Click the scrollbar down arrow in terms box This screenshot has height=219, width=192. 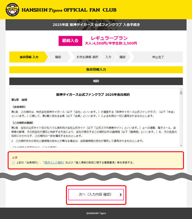coord(181,145)
